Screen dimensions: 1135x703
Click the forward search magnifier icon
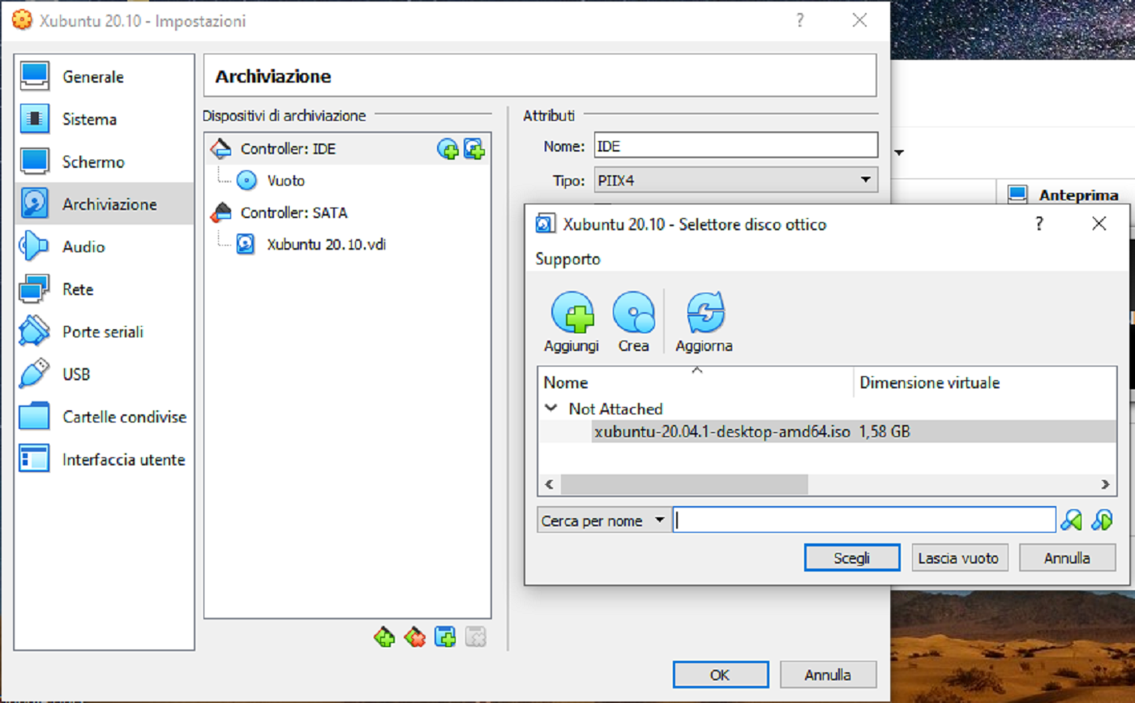(1103, 520)
